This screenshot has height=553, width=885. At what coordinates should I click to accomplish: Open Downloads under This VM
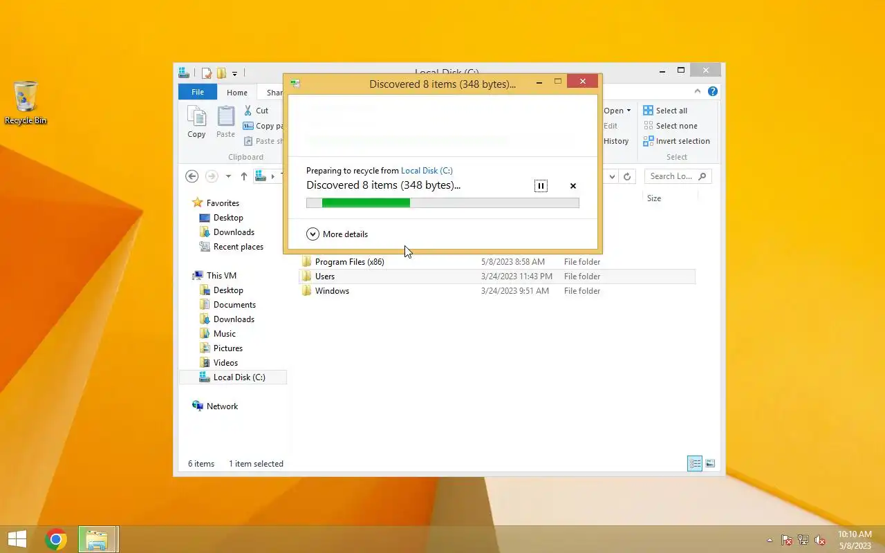(234, 319)
